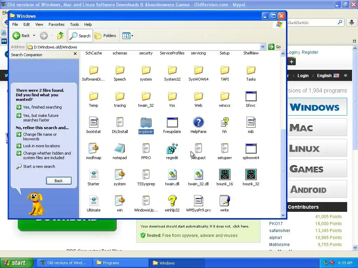The height and width of the screenshot is (268, 358).
Task: Select the Starter file icon
Action: click(x=94, y=175)
